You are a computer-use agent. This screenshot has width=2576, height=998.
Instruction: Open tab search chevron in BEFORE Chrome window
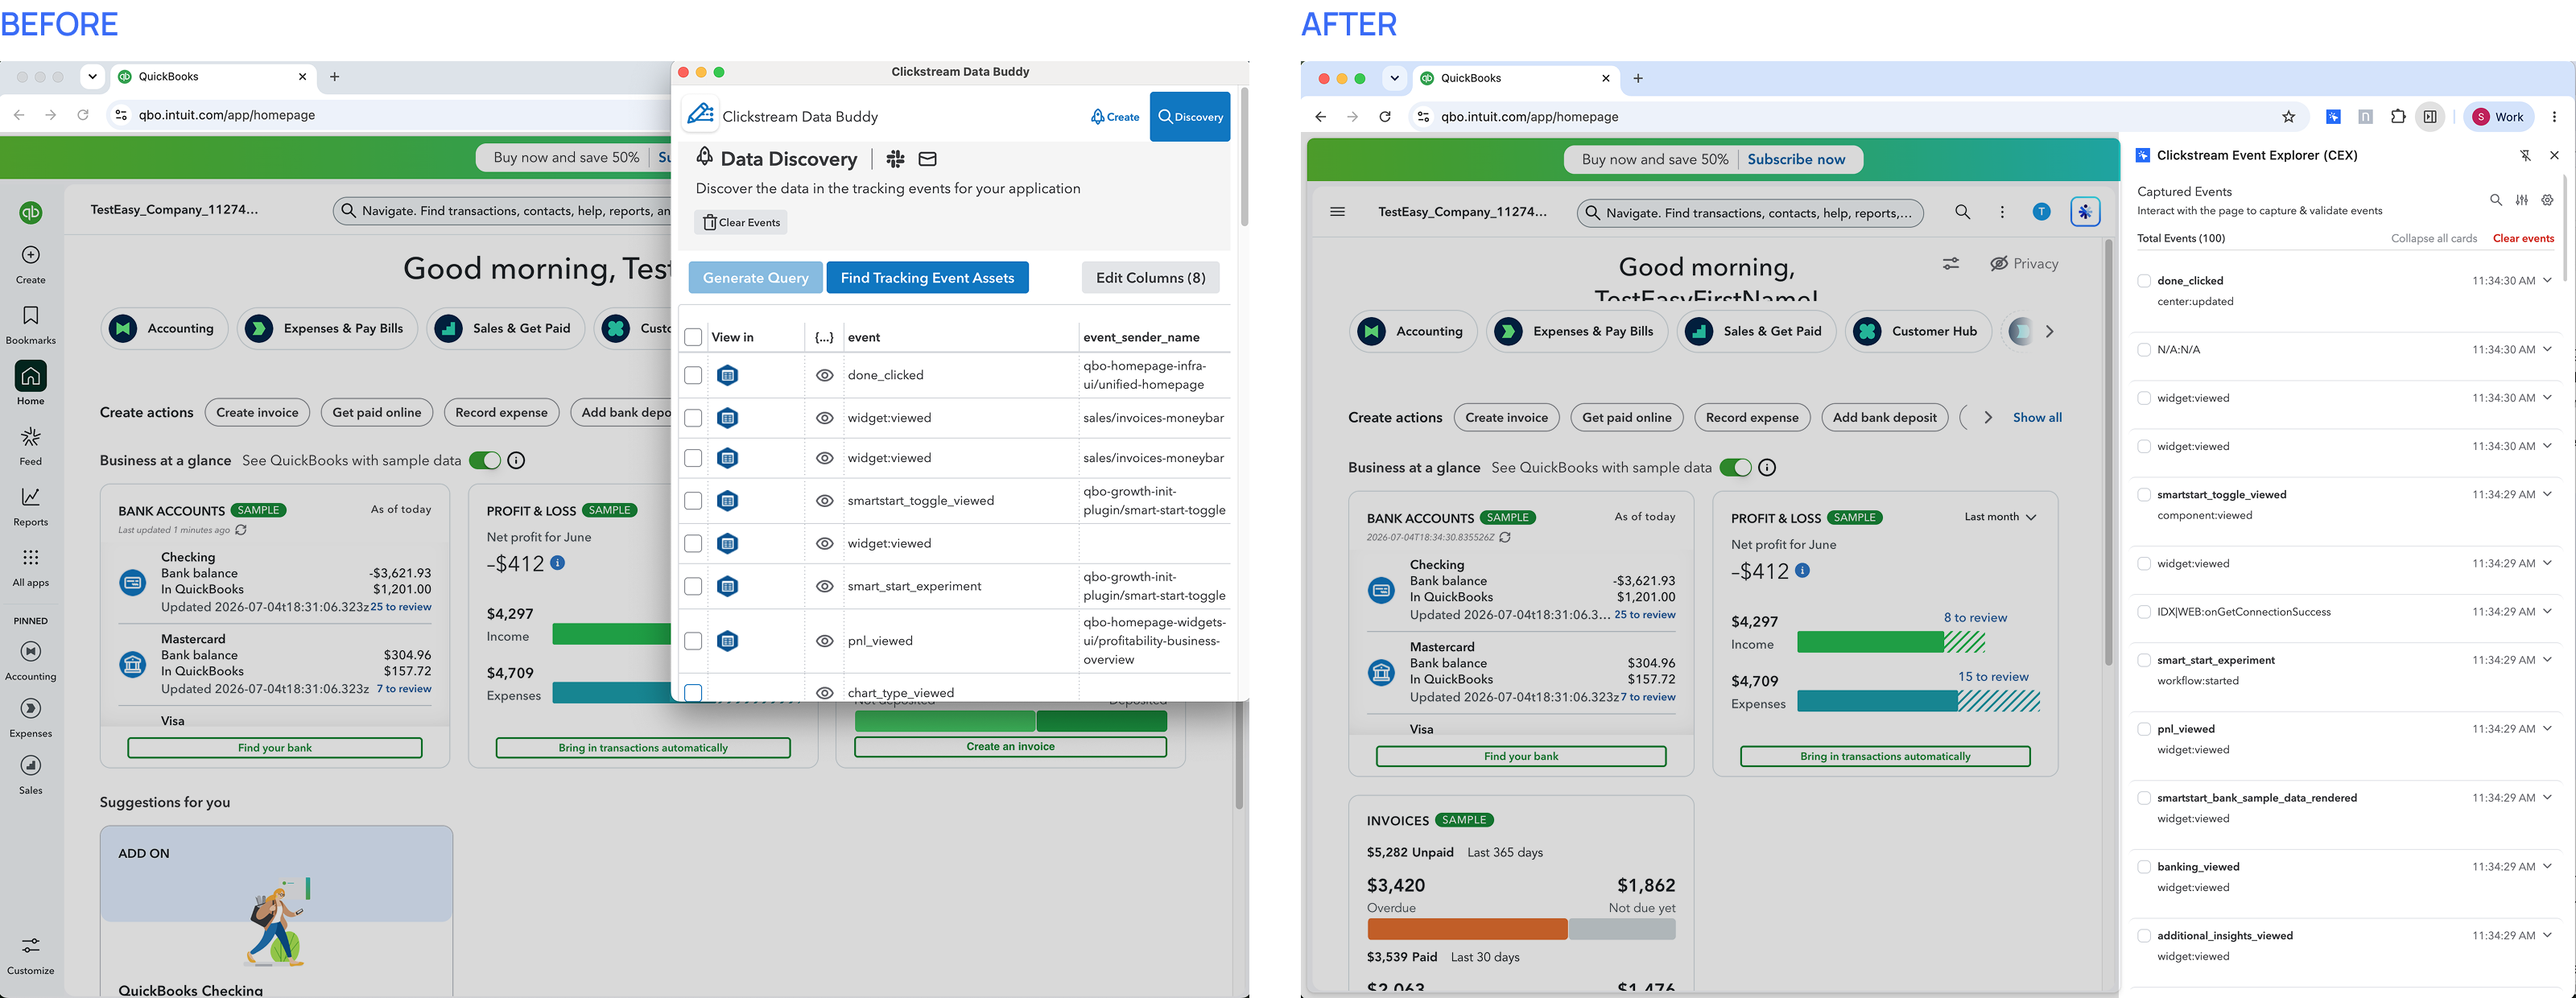point(92,76)
